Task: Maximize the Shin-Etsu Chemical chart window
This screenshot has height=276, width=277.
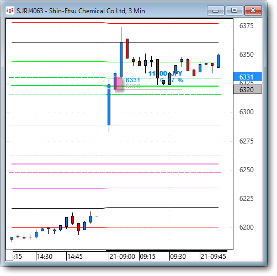Action: (x=234, y=10)
